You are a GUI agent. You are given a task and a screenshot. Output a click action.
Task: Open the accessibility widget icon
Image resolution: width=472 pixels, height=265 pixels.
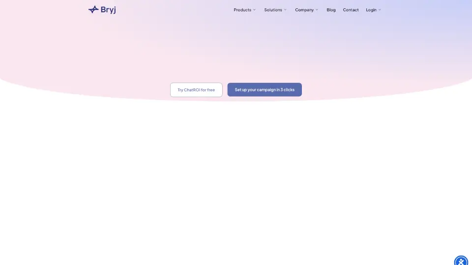[461, 261]
